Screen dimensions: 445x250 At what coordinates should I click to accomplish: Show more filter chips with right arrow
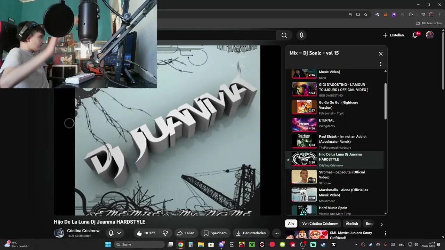point(381,225)
